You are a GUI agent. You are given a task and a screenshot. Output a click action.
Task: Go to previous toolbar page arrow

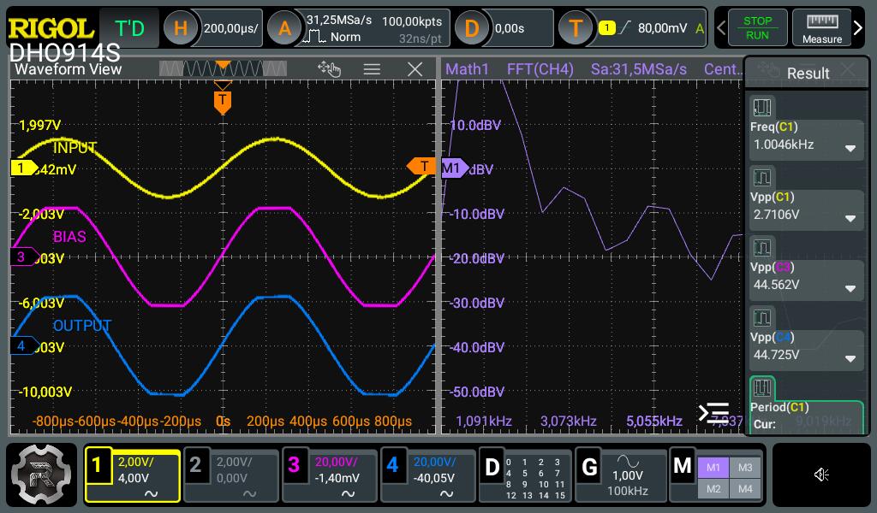tap(721, 27)
